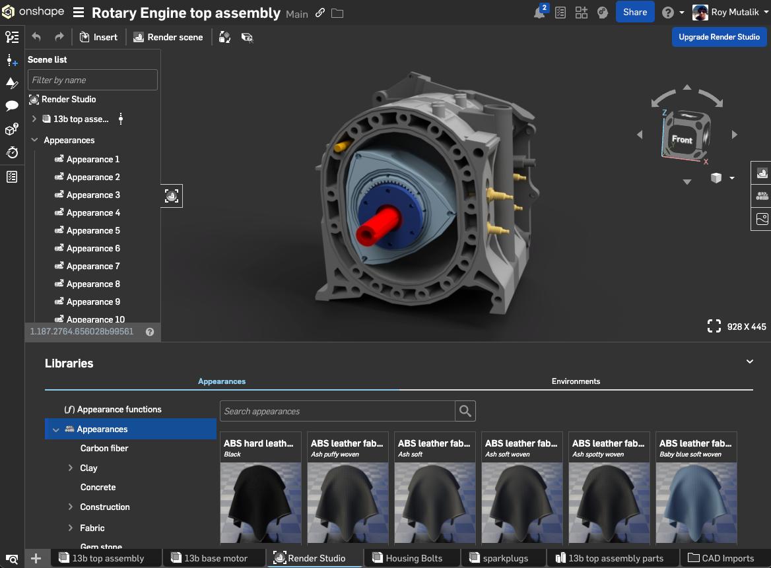Toggle fullscreen render view 928 X 445

click(714, 326)
